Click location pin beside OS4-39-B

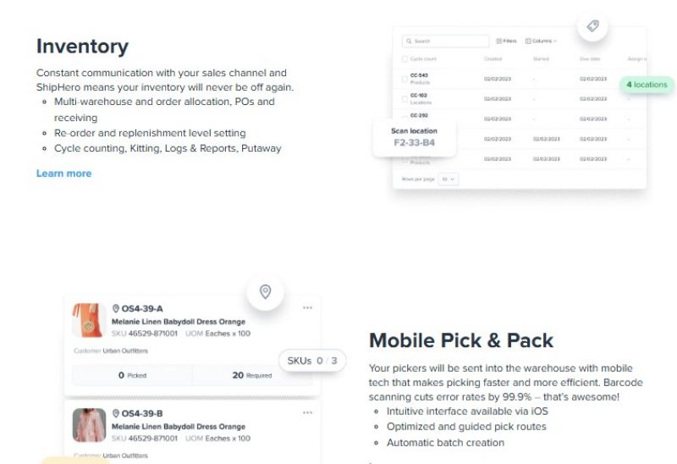[x=116, y=413]
